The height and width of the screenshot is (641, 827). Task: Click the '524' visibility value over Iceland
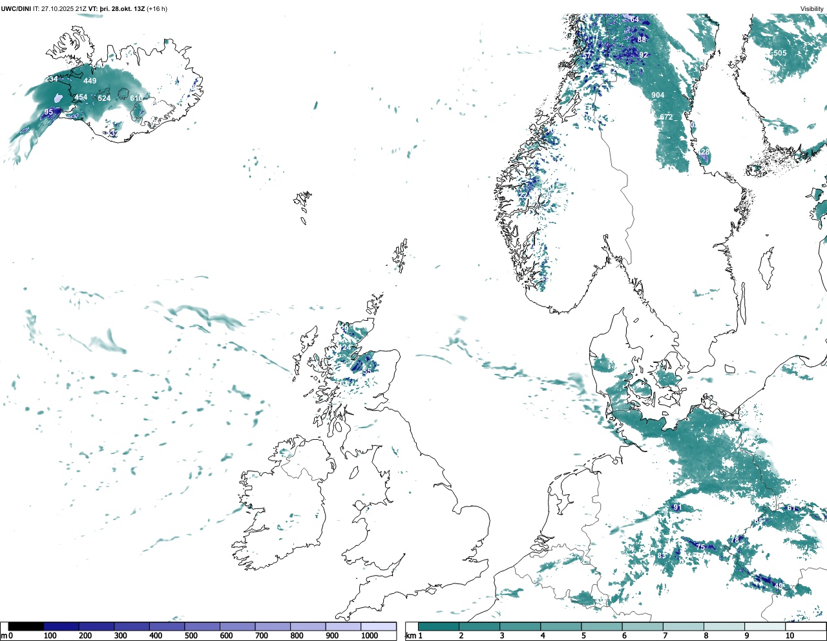(x=104, y=98)
